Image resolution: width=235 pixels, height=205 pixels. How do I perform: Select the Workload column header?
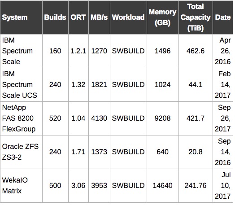(128, 17)
